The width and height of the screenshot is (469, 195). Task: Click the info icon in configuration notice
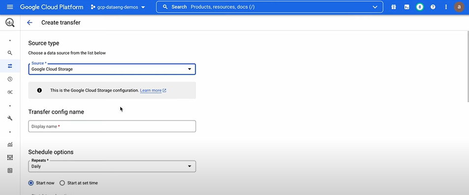click(39, 90)
